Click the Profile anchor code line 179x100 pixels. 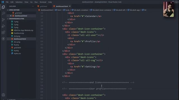(x=85, y=41)
